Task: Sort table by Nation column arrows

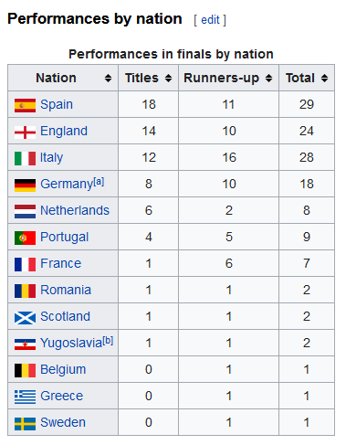Action: [x=108, y=79]
